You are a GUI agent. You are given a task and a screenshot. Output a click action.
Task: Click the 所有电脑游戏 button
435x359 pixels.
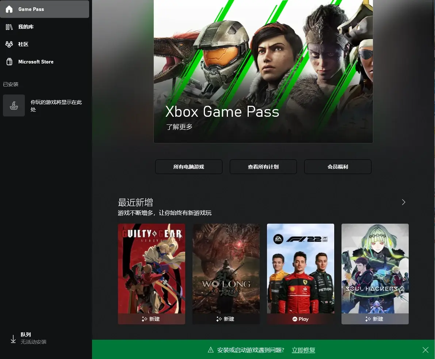tap(189, 167)
